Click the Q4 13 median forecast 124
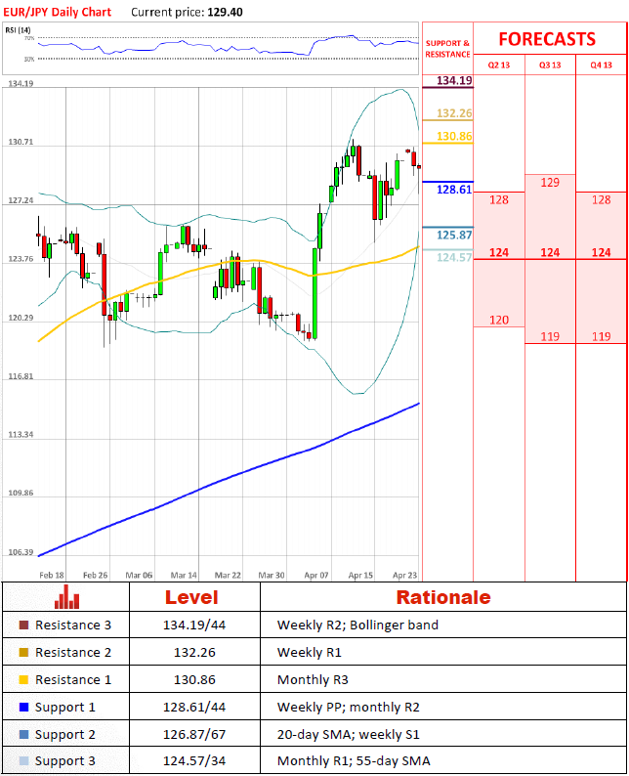The height and width of the screenshot is (776, 629). pyautogui.click(x=602, y=252)
